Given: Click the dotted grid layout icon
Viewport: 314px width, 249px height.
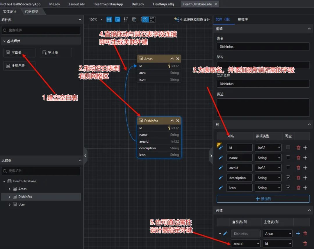Looking at the screenshot, I should coord(126,20).
